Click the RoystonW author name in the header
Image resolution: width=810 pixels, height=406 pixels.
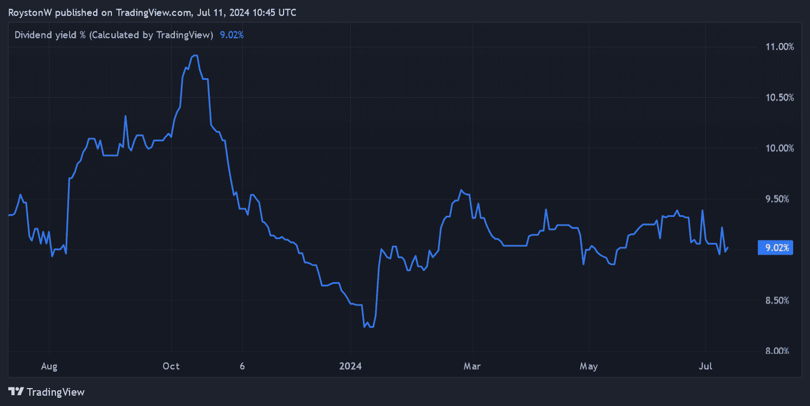coord(30,12)
